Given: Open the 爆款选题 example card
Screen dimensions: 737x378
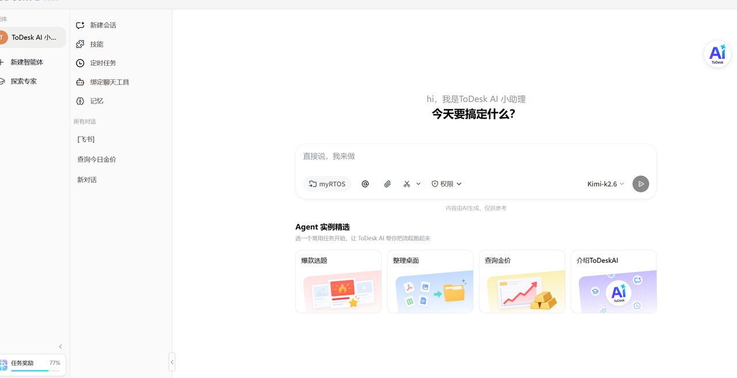Looking at the screenshot, I should point(339,282).
